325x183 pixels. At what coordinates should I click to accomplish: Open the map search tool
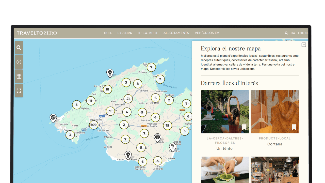[19, 48]
